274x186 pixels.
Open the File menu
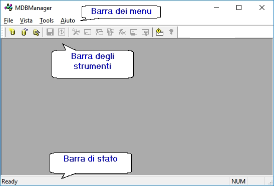[9, 20]
